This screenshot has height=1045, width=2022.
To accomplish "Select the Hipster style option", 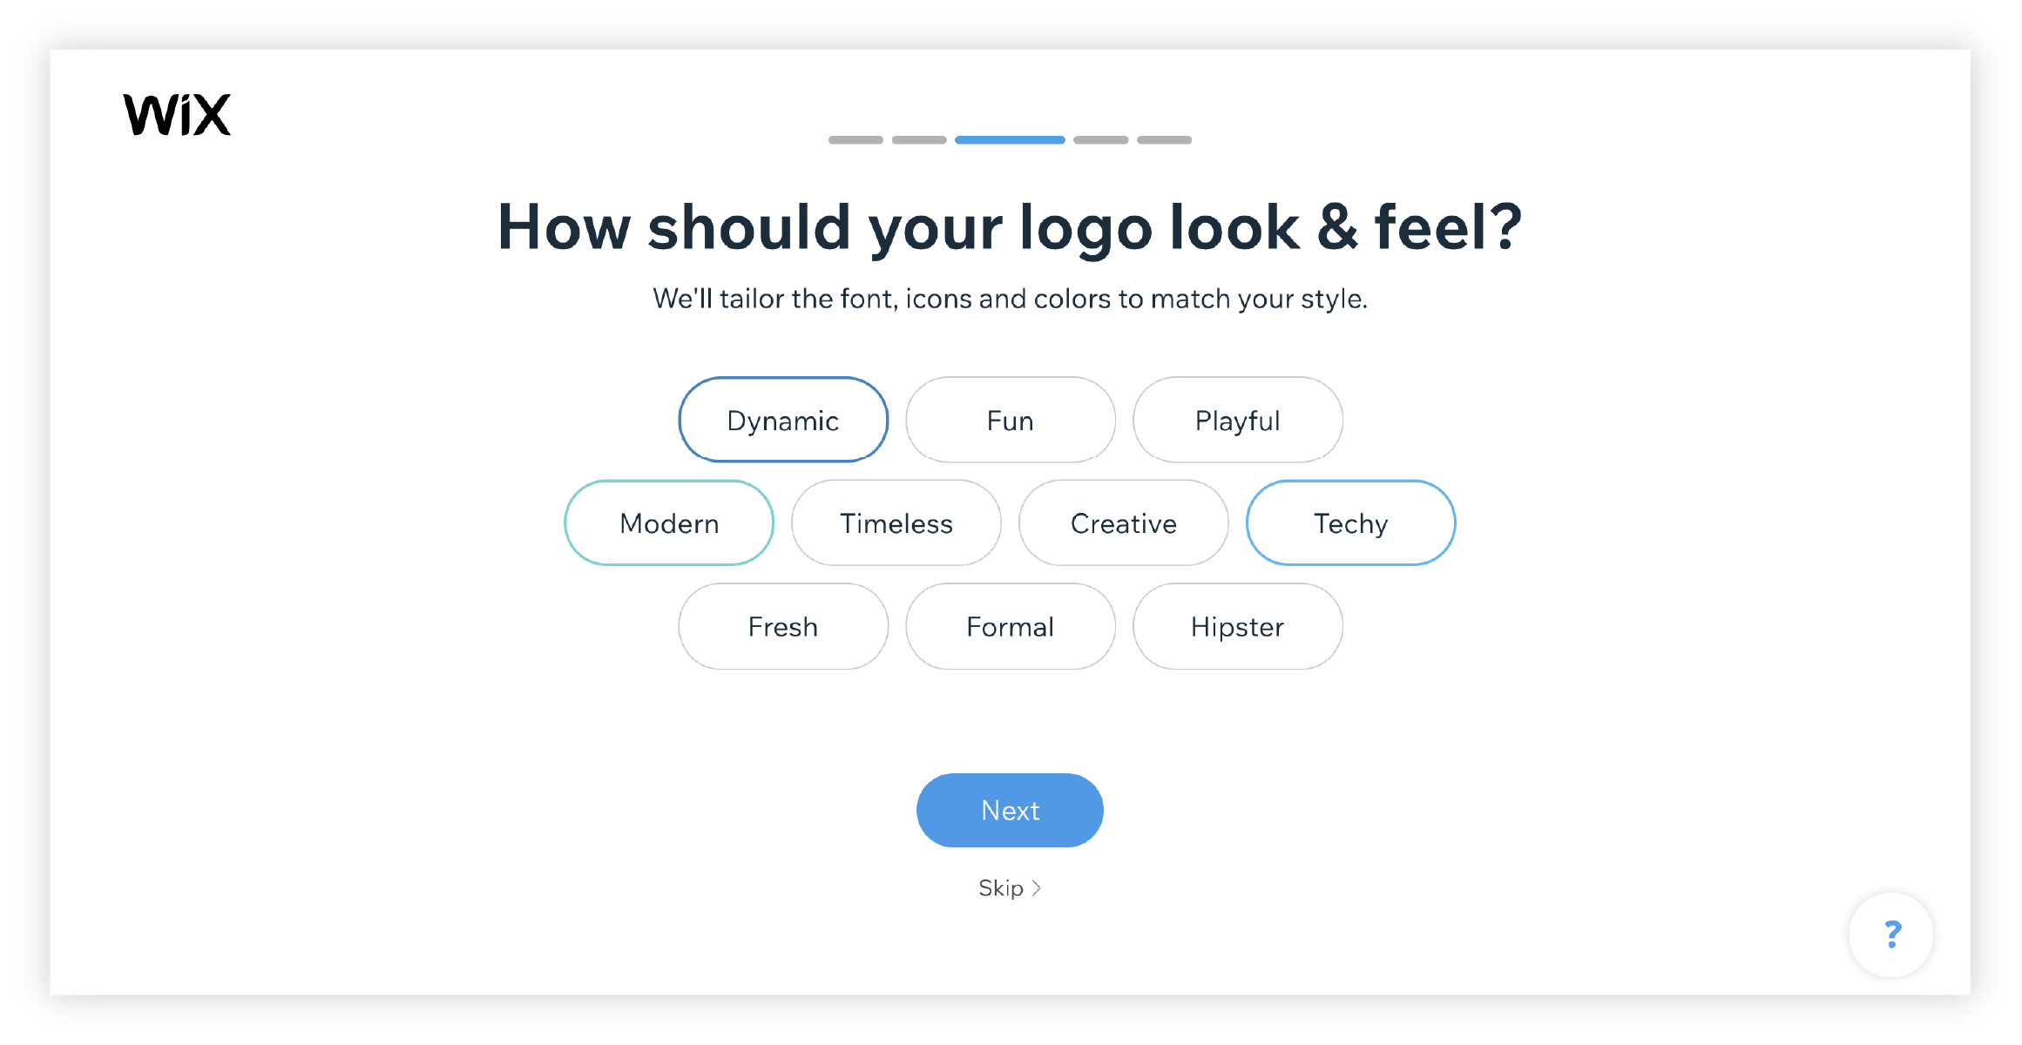I will [x=1235, y=626].
